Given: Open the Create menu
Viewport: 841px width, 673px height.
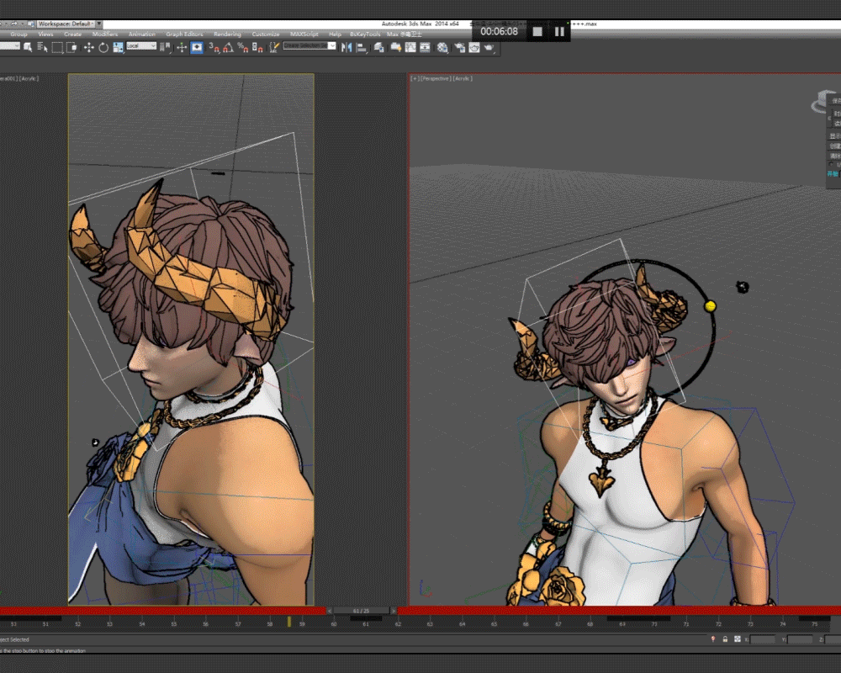Looking at the screenshot, I should [x=72, y=34].
